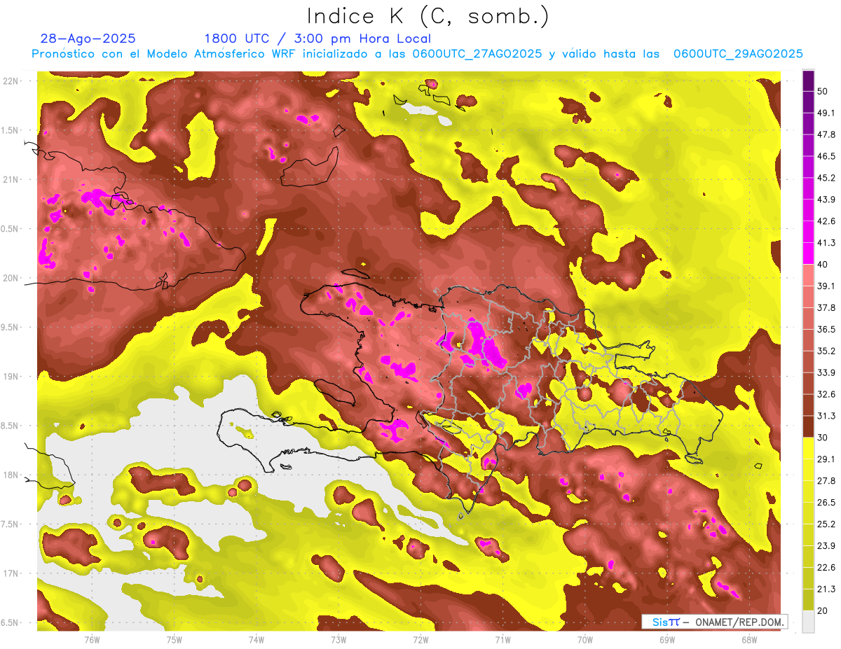The width and height of the screenshot is (841, 649).
Task: Click the "43.9" colorbar label
Action: pyautogui.click(x=826, y=200)
